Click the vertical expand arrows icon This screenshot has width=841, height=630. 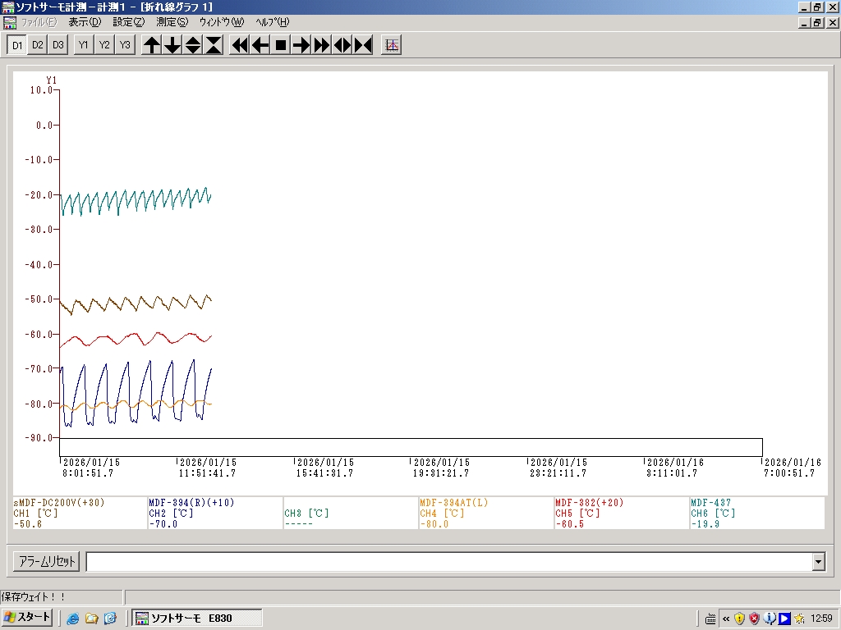coord(193,45)
